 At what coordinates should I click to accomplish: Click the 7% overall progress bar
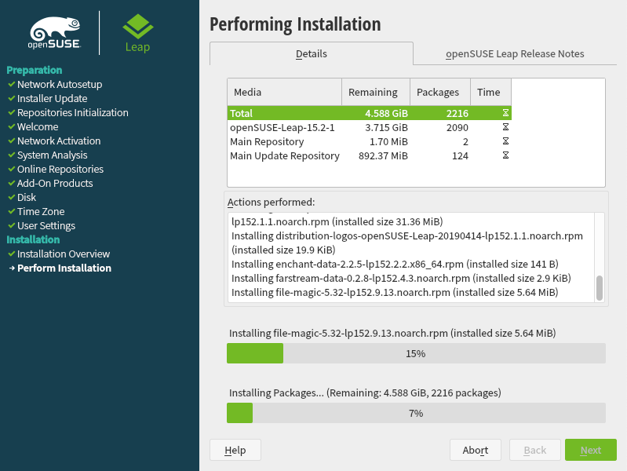[x=416, y=413]
